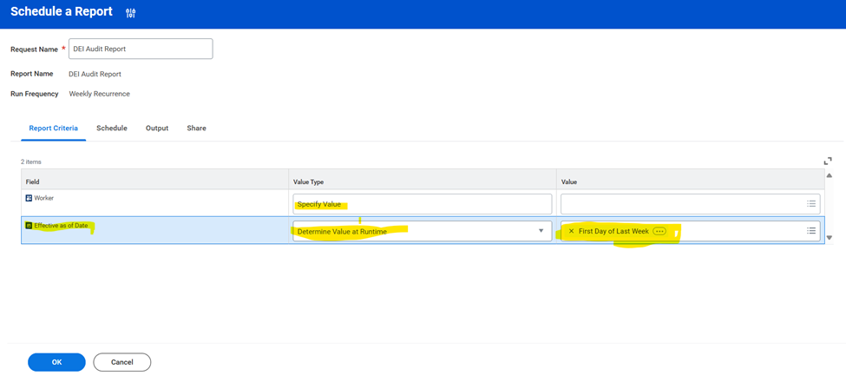Click the Request Name text field
Screen dimensions: 846x376
[x=141, y=49]
